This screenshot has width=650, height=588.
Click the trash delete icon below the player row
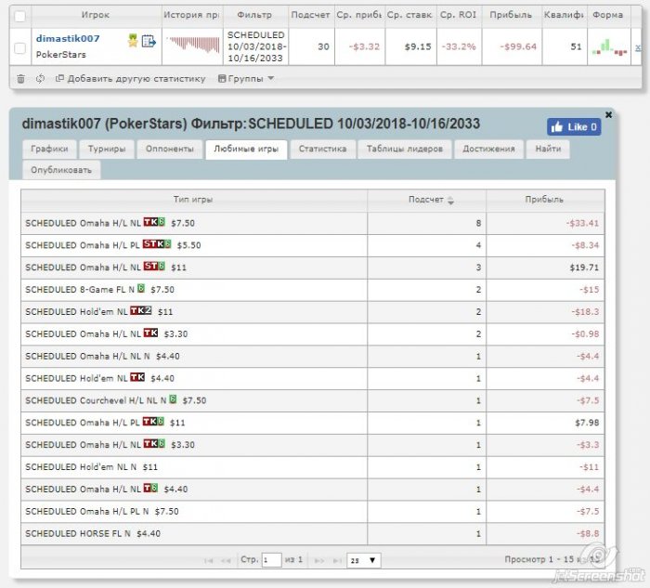[20, 79]
